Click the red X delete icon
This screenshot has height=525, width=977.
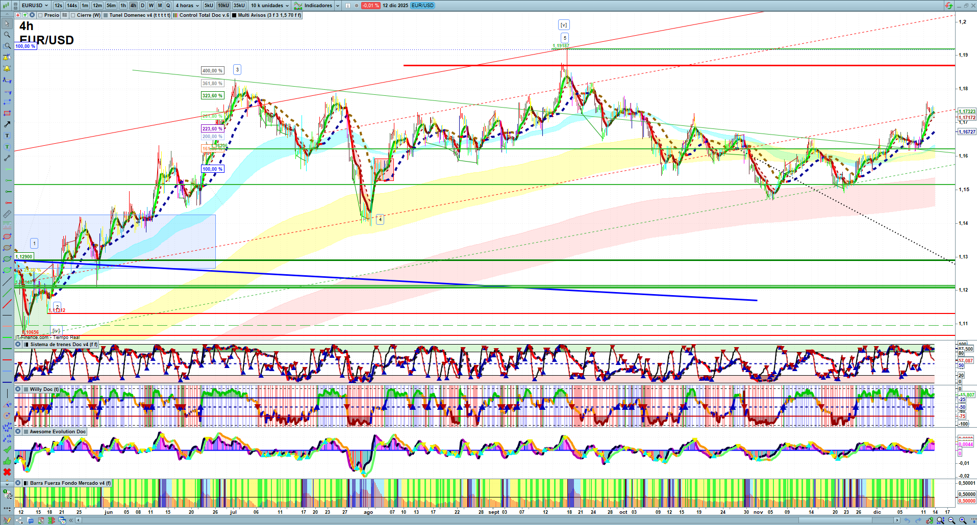7,472
